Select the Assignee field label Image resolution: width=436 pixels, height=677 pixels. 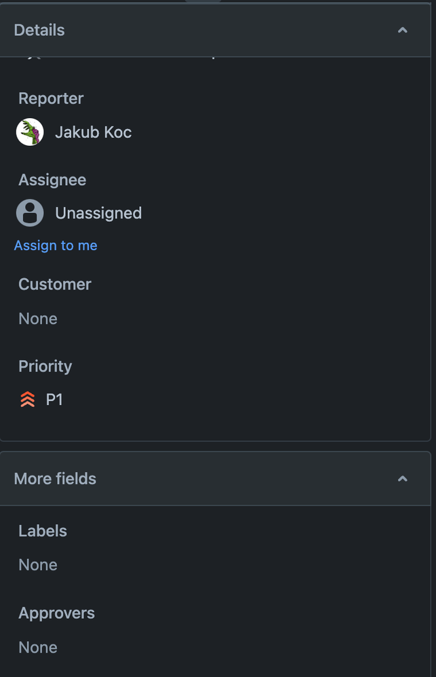pyautogui.click(x=52, y=180)
